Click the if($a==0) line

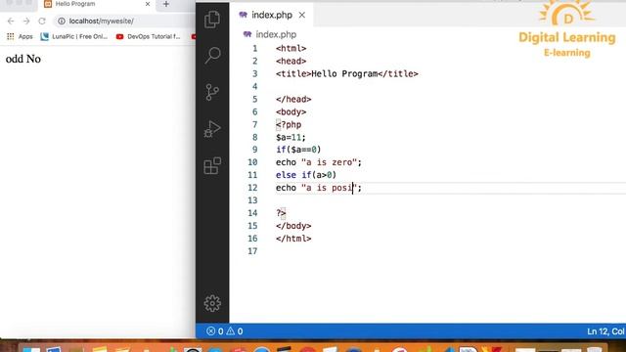coord(298,150)
